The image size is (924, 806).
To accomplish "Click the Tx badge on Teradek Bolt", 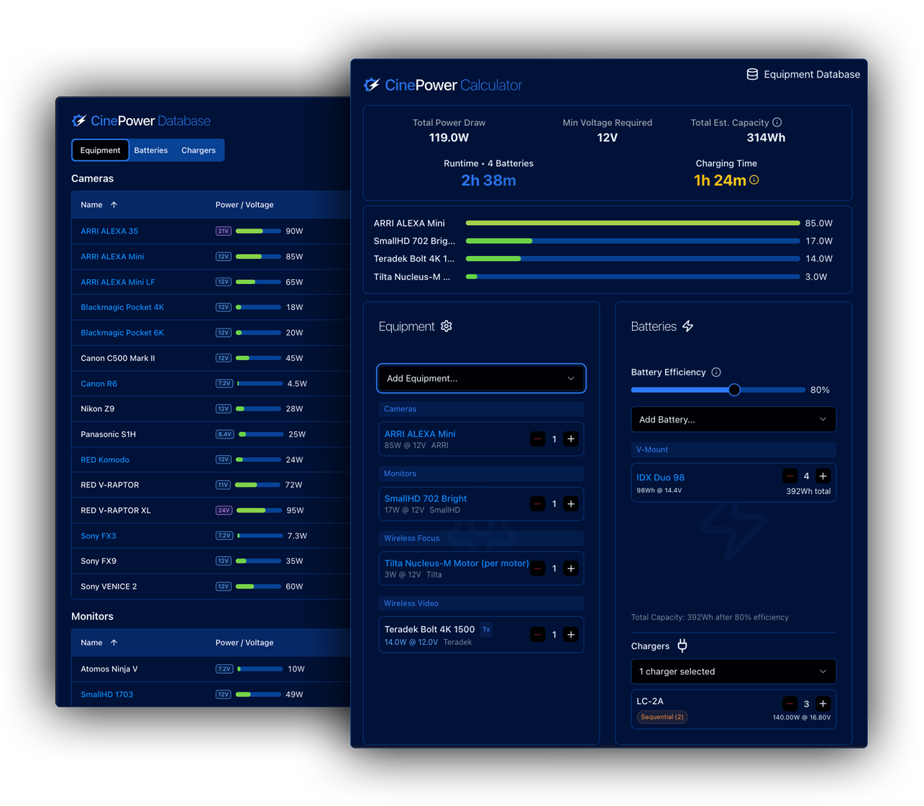I will click(486, 629).
